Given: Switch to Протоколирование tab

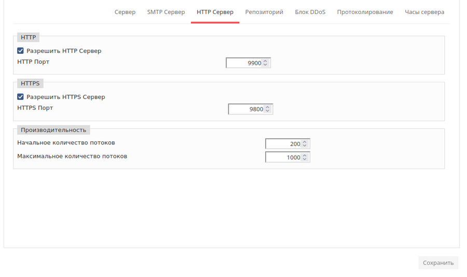Looking at the screenshot, I should (x=365, y=12).
